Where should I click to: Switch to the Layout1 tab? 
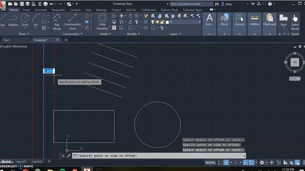21,161
